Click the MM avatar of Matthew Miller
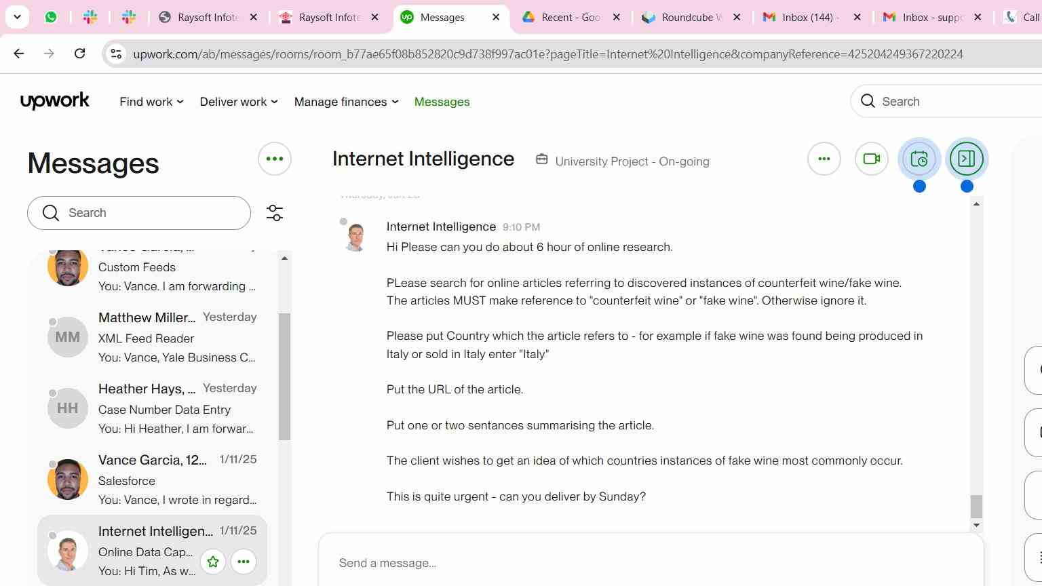Image resolution: width=1042 pixels, height=586 pixels. point(68,337)
